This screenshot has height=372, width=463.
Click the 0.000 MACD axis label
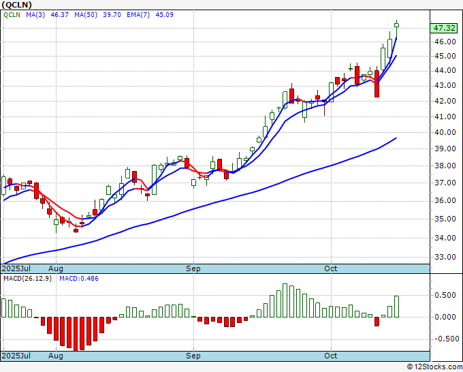tap(445, 317)
